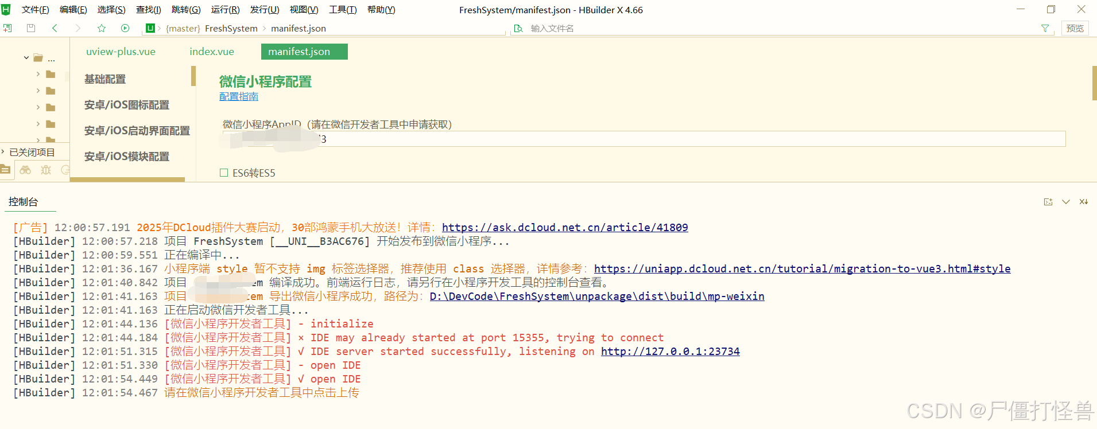The image size is (1097, 429).
Task: Click the new terminal icon in console header
Action: 1048,202
